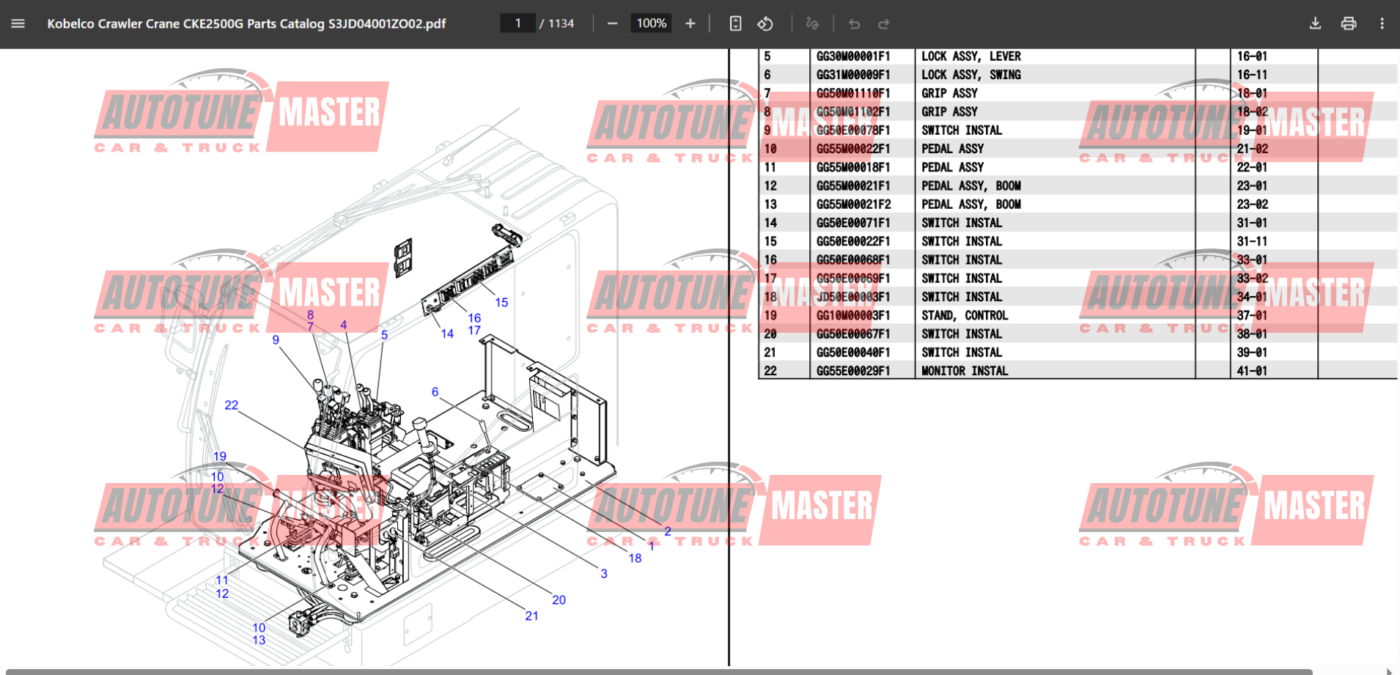Image resolution: width=1400 pixels, height=675 pixels.
Task: Redo the last annotation
Action: [884, 23]
